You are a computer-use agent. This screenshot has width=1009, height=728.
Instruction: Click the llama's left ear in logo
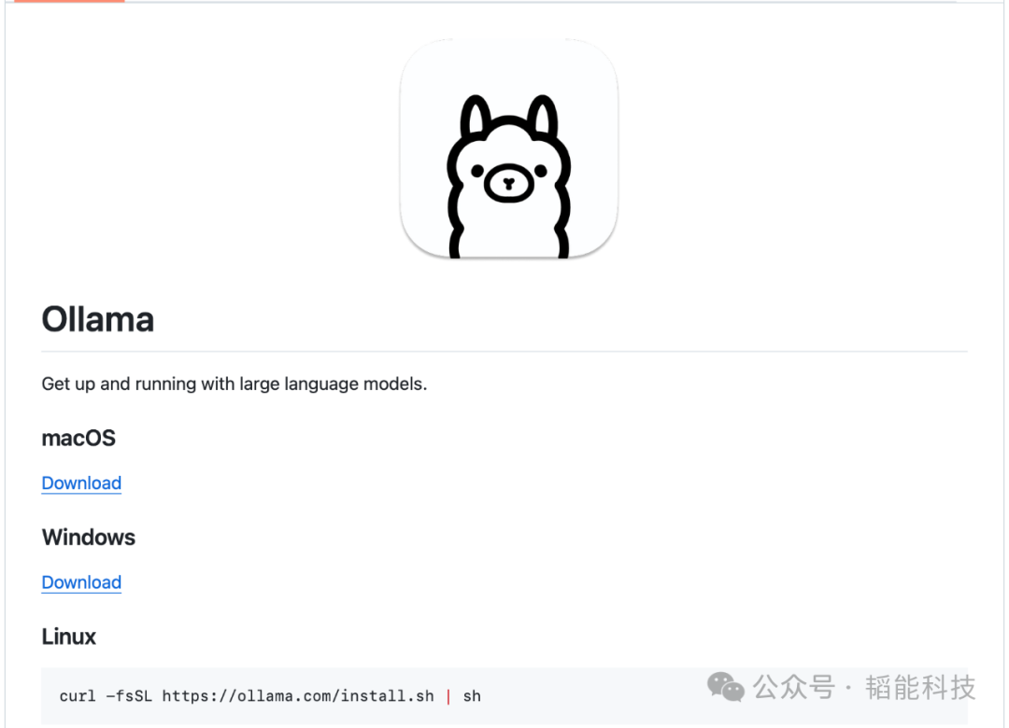(476, 116)
